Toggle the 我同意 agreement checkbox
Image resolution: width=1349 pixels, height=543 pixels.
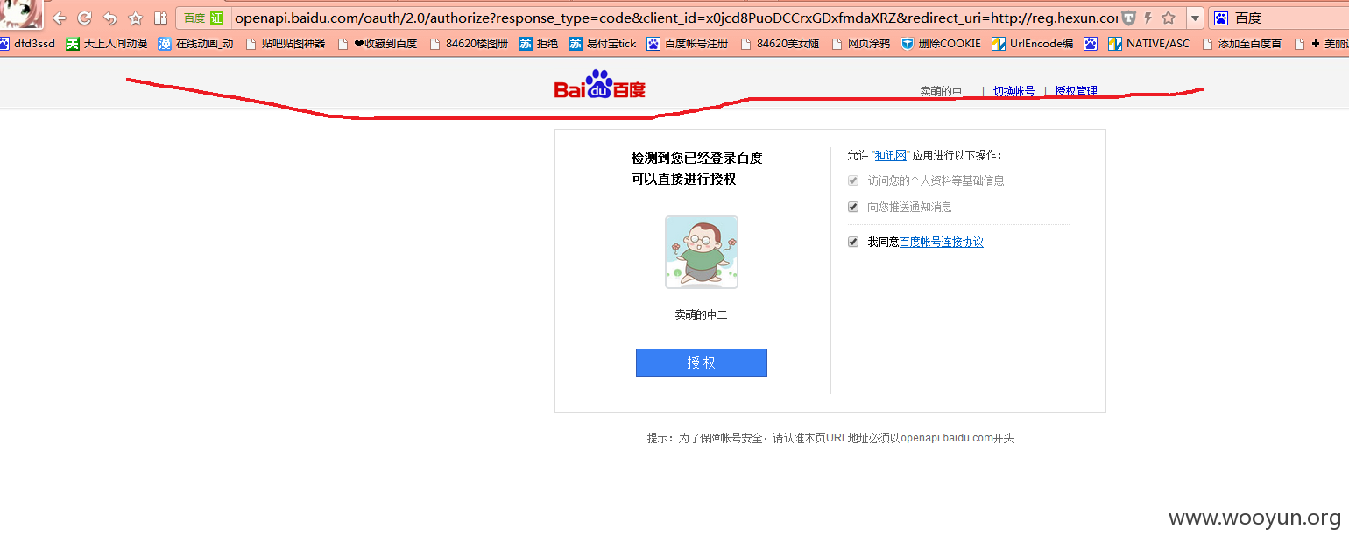[x=853, y=242]
